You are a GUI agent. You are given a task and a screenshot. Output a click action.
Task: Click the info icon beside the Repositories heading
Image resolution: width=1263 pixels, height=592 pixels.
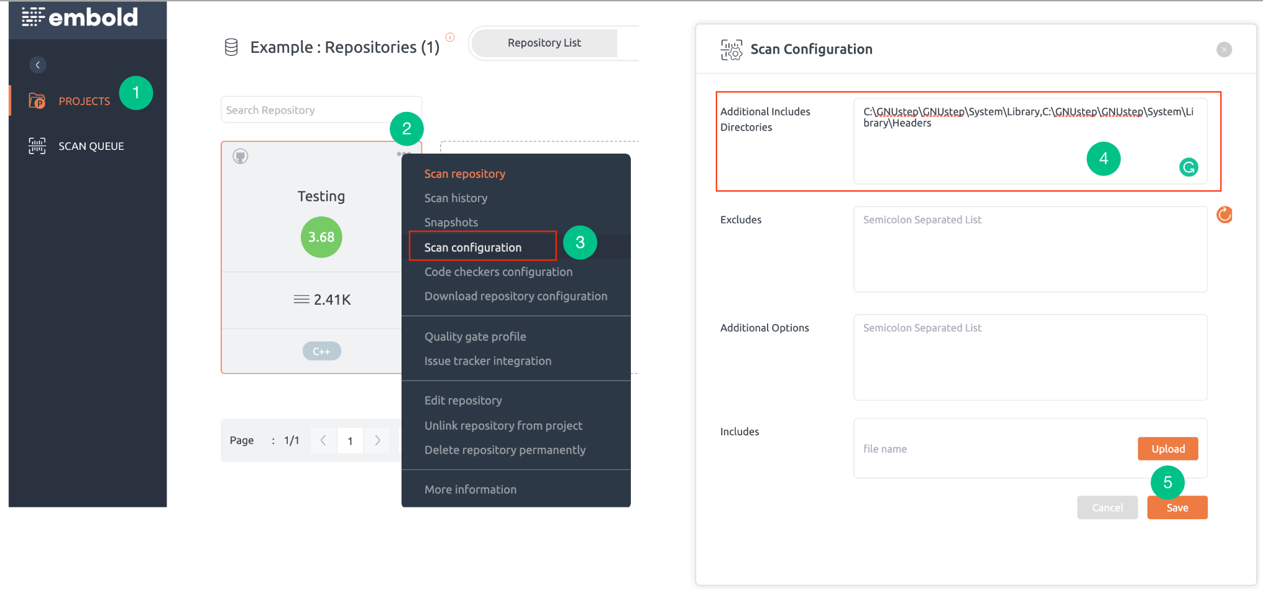[x=450, y=37]
